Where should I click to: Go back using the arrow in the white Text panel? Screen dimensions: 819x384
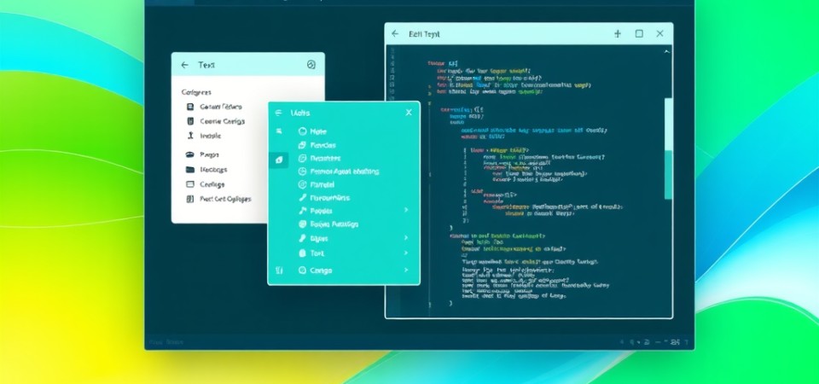(184, 66)
